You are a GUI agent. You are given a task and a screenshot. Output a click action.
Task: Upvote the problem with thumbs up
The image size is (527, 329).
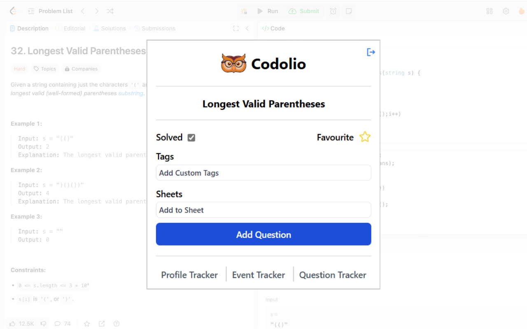(12, 324)
